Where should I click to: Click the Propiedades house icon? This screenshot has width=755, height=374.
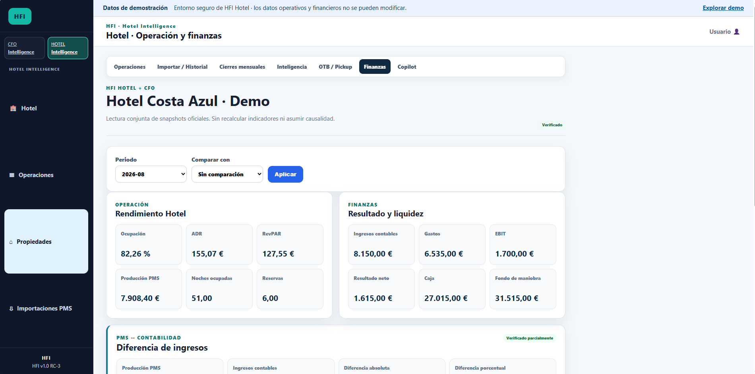pos(11,242)
